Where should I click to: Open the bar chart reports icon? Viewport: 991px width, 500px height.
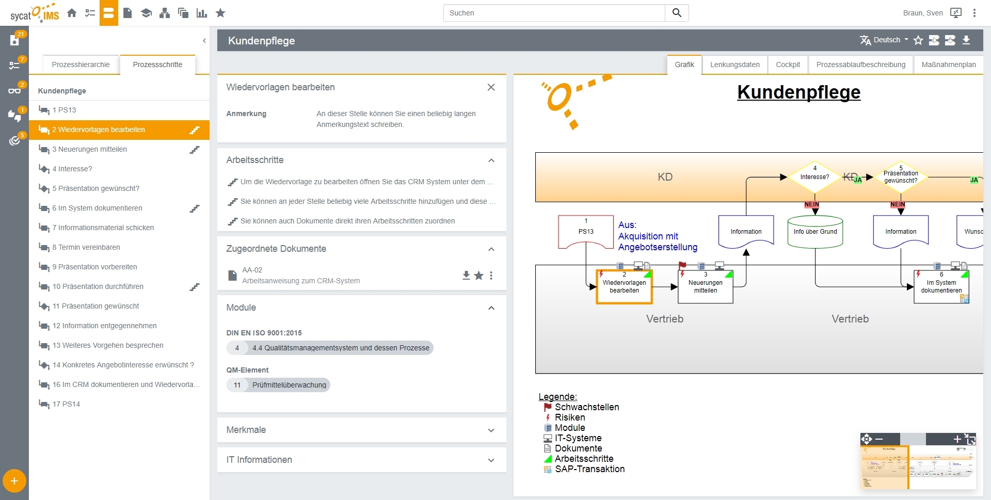pyautogui.click(x=202, y=13)
